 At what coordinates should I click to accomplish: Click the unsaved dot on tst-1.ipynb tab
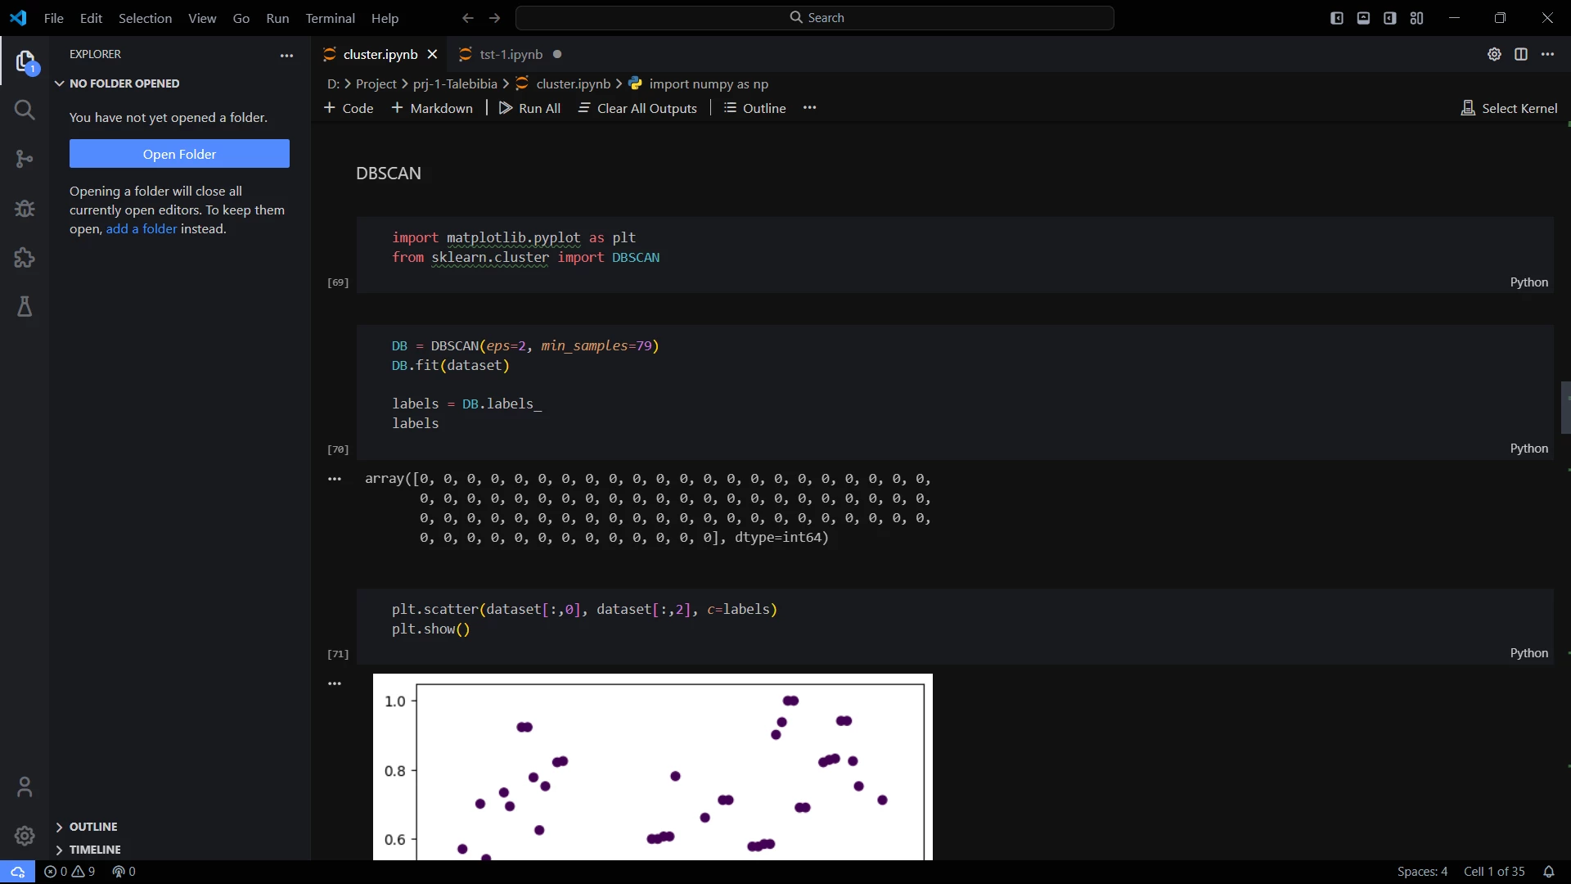click(x=557, y=54)
